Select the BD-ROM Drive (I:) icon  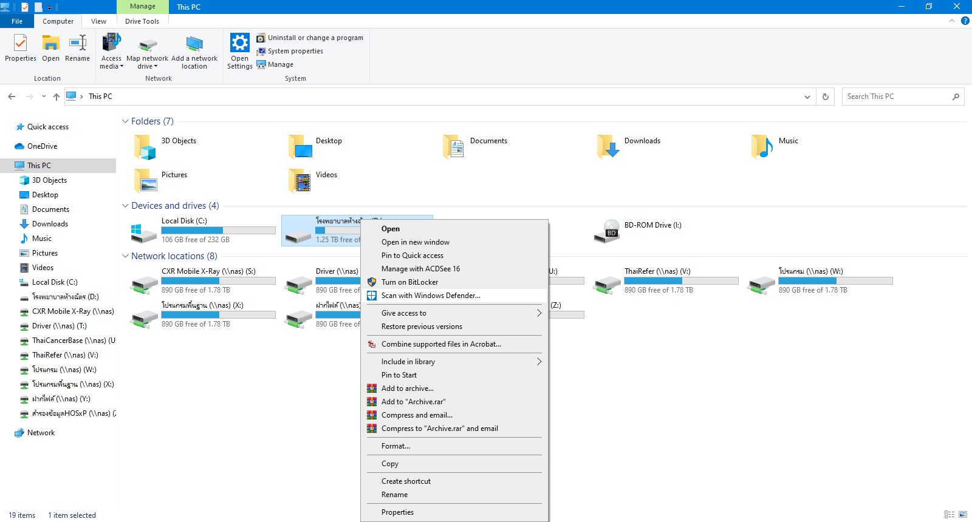pos(607,231)
